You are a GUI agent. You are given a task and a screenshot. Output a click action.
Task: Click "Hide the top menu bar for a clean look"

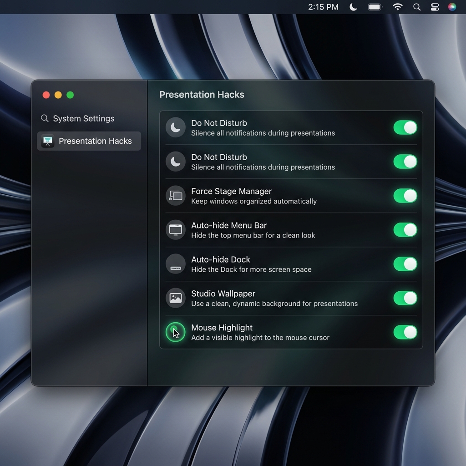(x=253, y=235)
